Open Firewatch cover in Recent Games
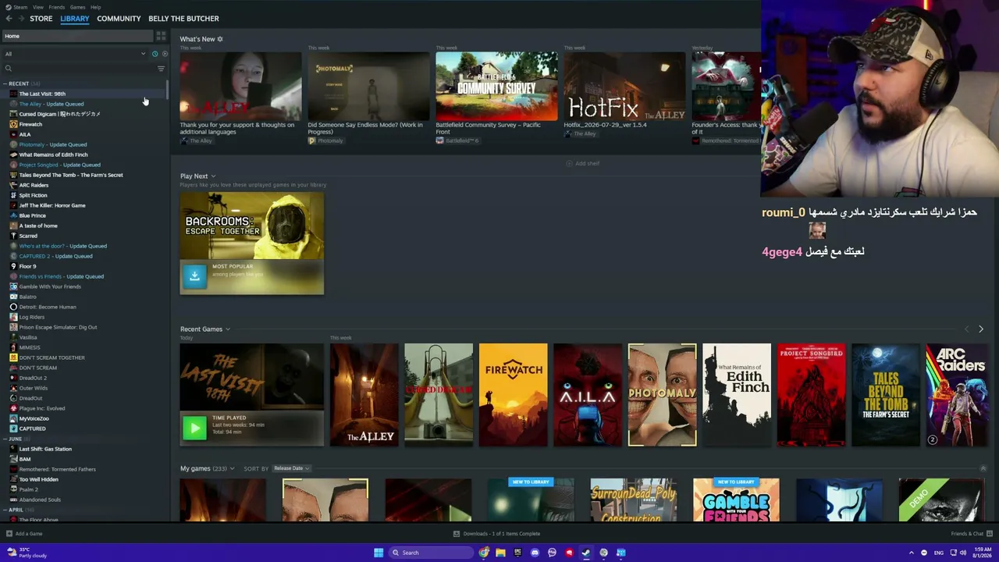 point(514,395)
